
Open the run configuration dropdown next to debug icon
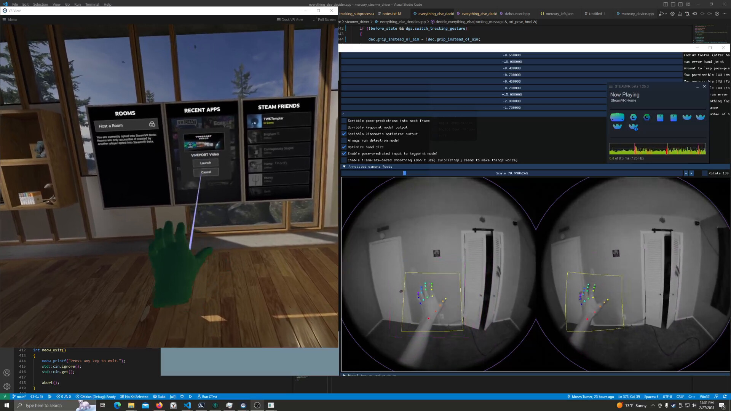666,13
